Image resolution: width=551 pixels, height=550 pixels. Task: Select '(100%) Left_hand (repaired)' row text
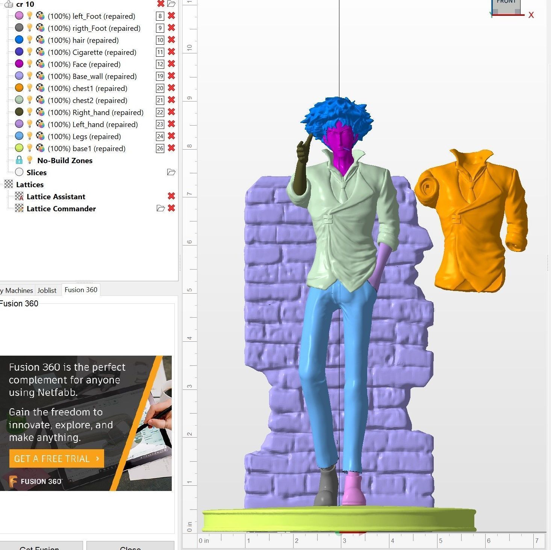point(93,124)
